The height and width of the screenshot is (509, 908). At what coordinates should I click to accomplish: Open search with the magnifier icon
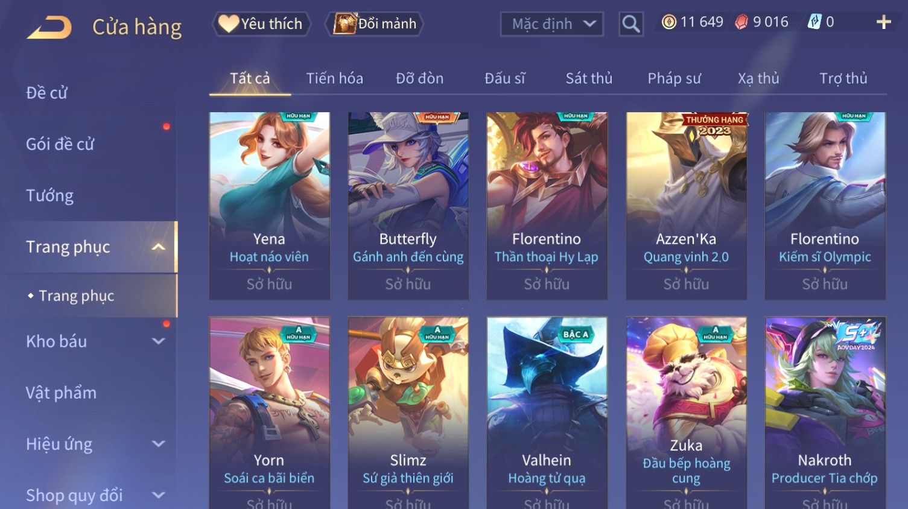630,24
